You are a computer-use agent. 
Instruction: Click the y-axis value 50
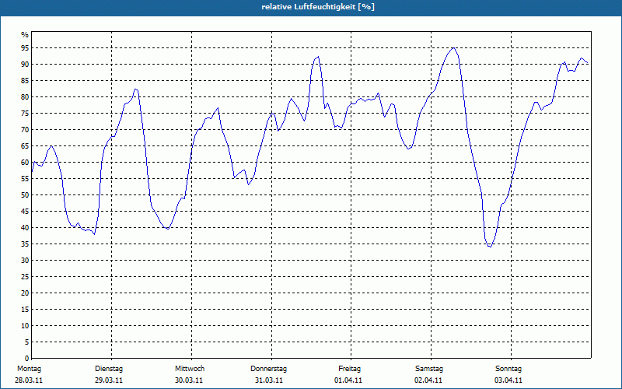pyautogui.click(x=25, y=195)
